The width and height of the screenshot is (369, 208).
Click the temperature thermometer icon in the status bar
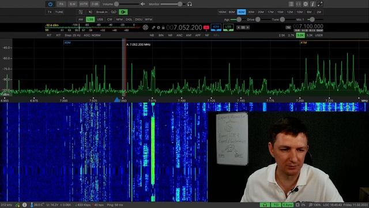32,205
